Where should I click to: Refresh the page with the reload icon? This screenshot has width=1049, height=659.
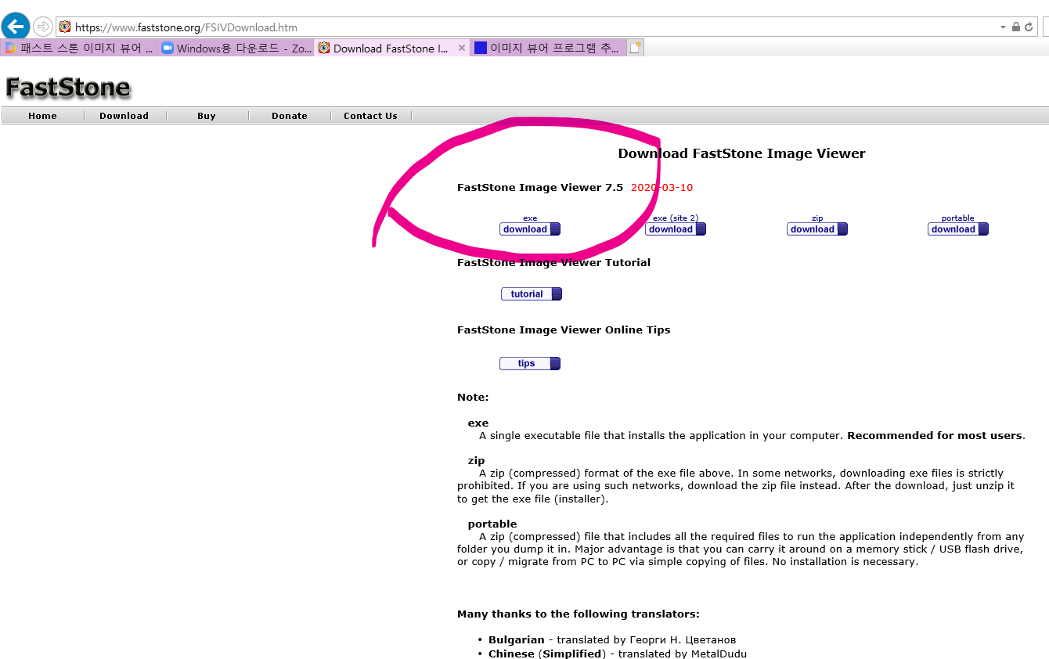click(x=1029, y=27)
